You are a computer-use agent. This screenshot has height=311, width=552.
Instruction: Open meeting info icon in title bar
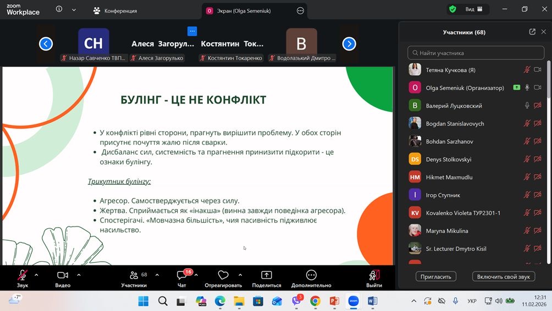point(59,9)
